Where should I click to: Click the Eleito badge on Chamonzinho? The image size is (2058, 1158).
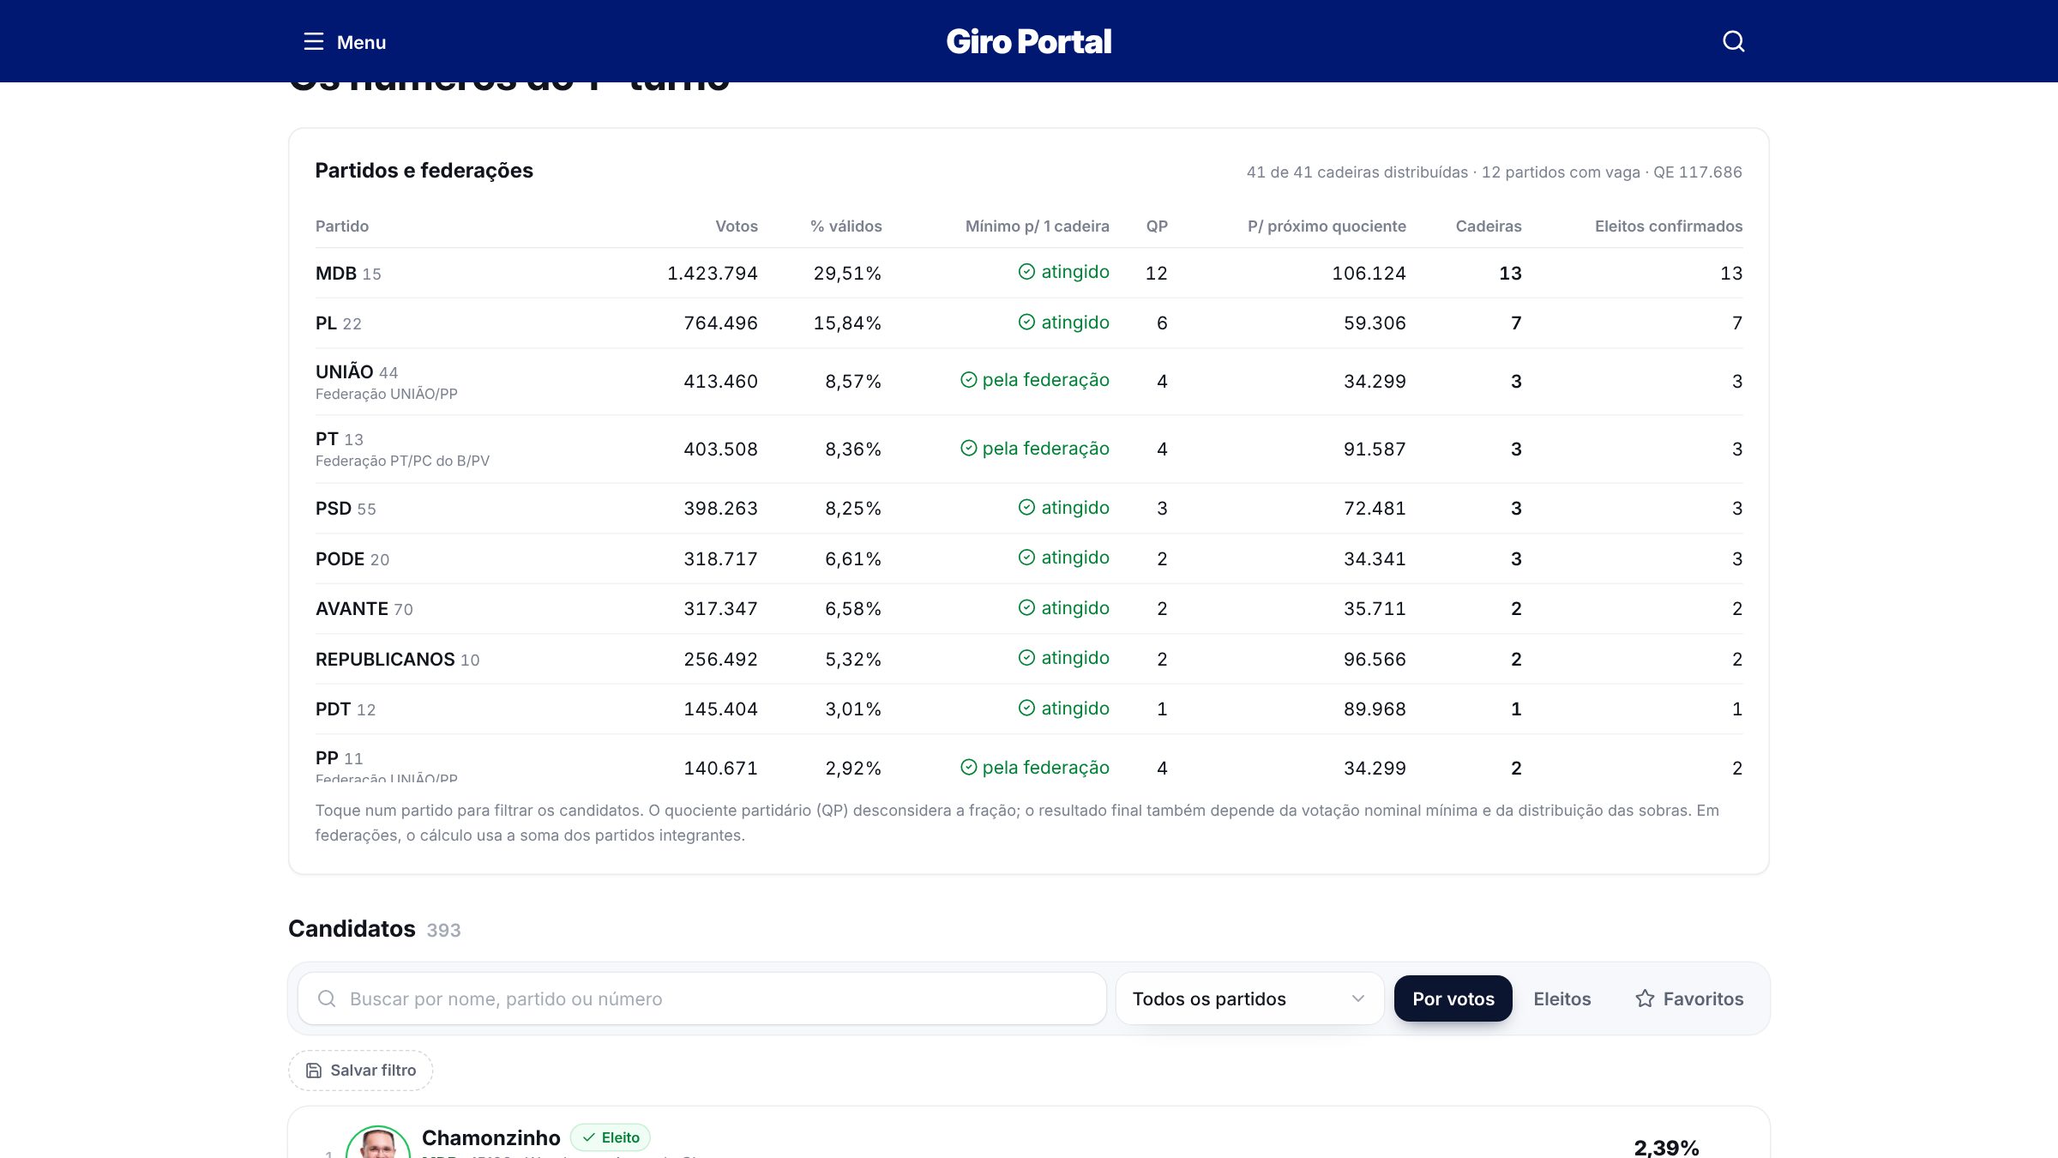[x=611, y=1137]
